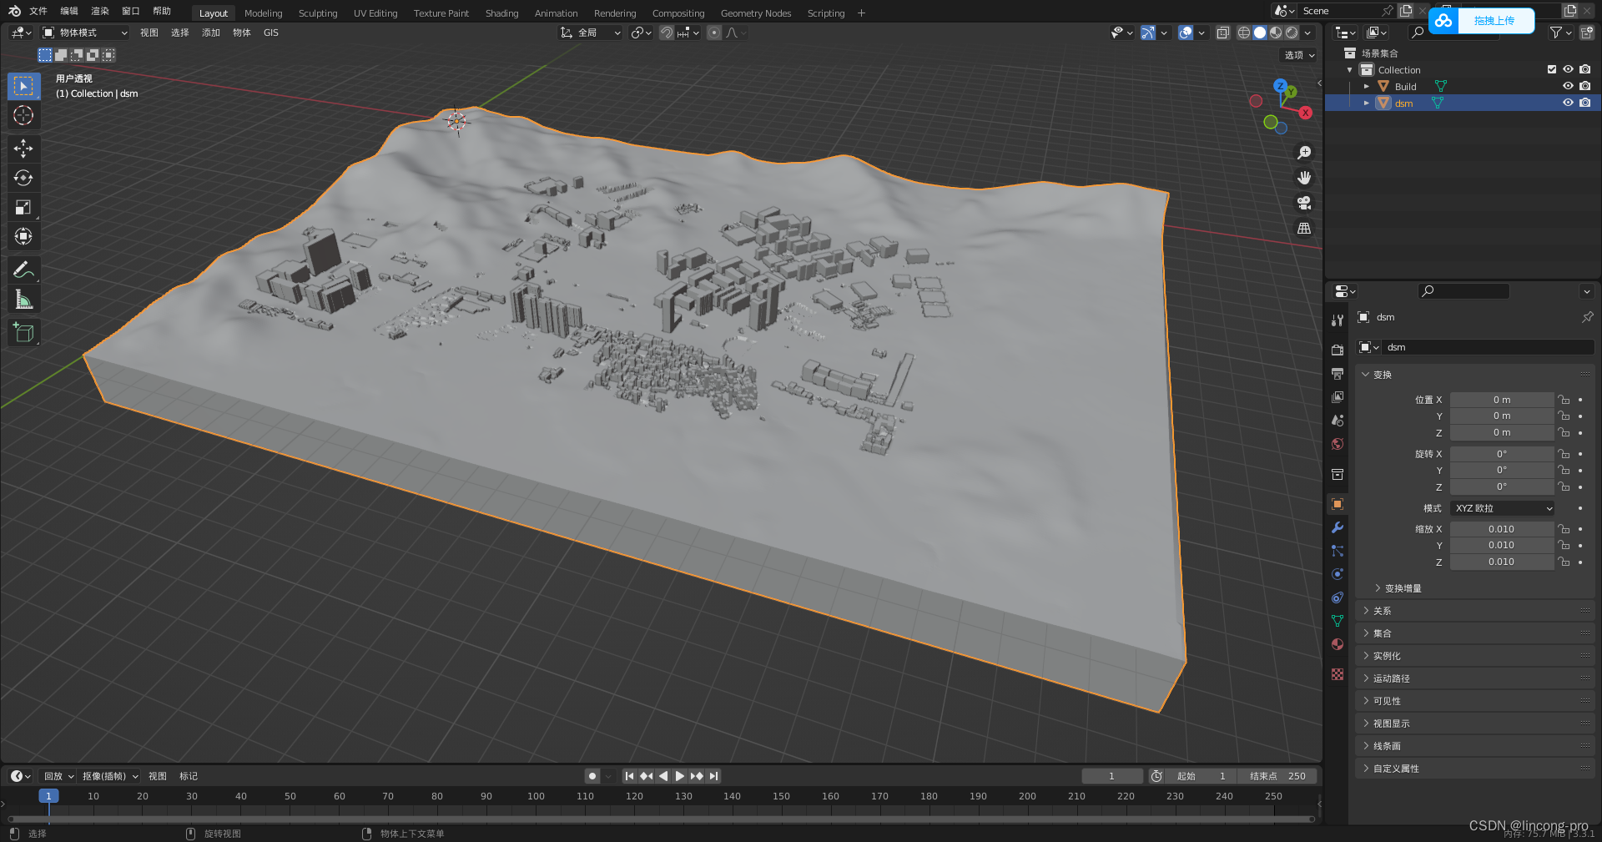Open the Render properties tab

point(1338,350)
